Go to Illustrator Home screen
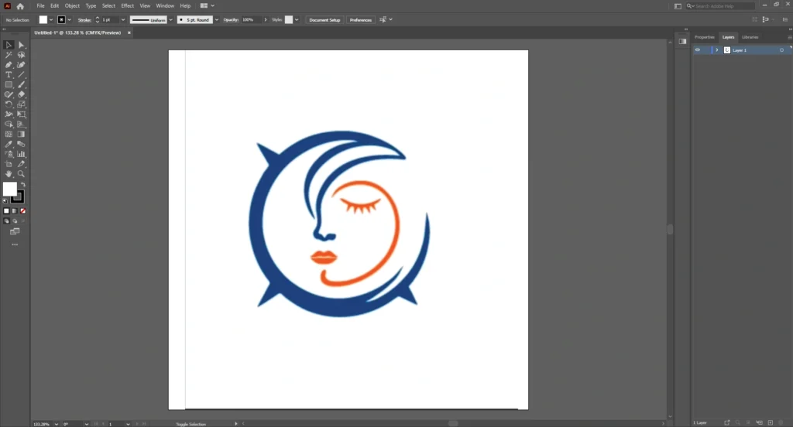The width and height of the screenshot is (793, 427). [20, 6]
